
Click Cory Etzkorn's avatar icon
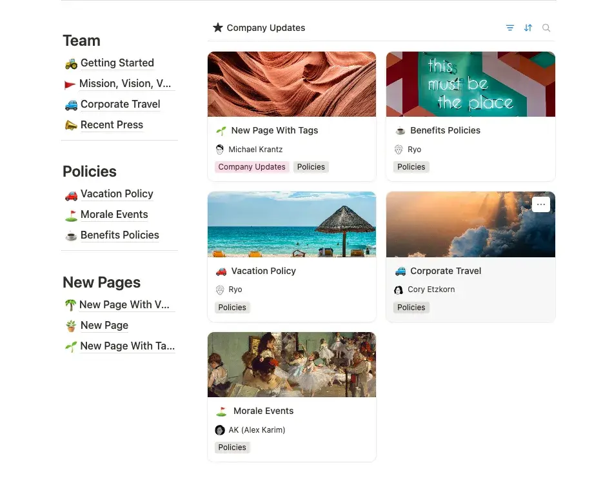pos(399,290)
